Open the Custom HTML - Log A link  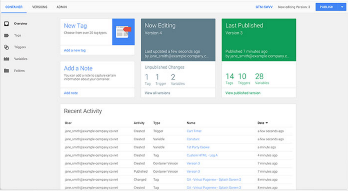click(x=202, y=155)
